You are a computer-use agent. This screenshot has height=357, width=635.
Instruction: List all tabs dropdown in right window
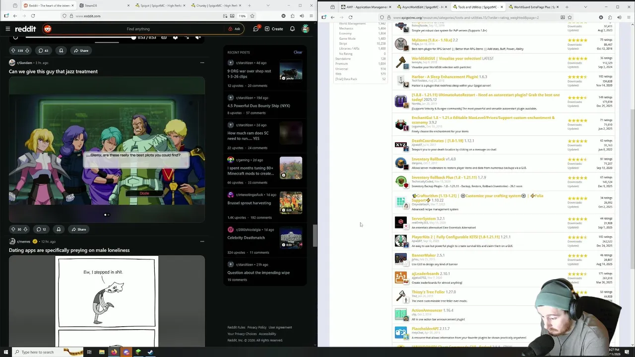pos(585,7)
